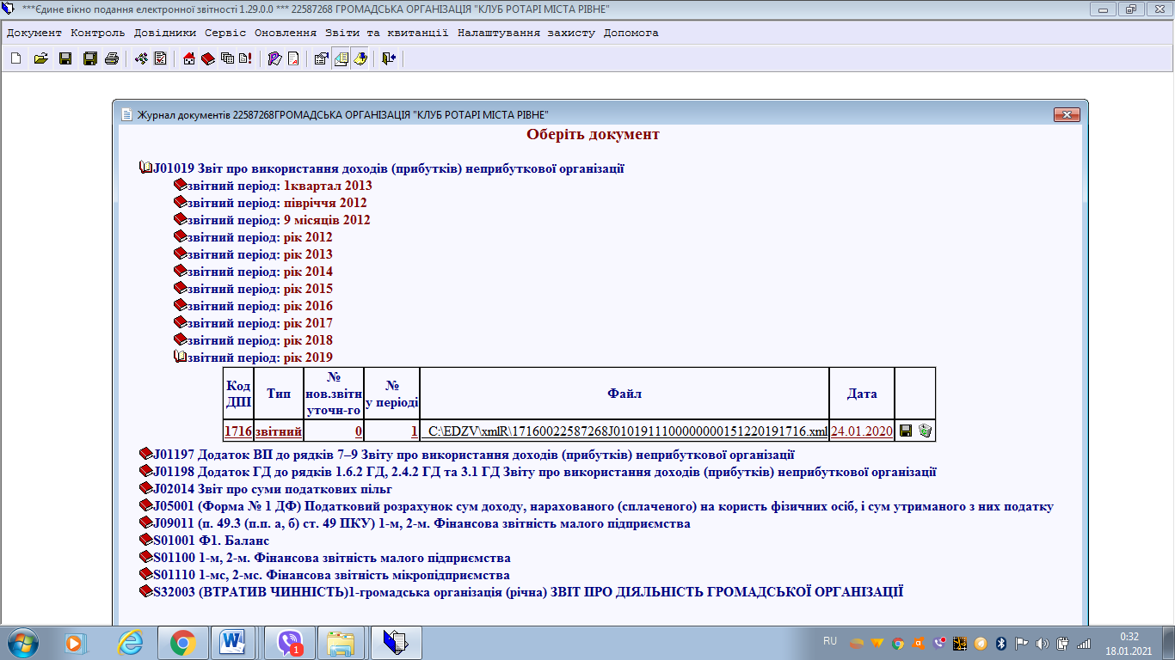This screenshot has width=1175, height=660.
Task: Open the xml file link in the table
Action: point(627,431)
